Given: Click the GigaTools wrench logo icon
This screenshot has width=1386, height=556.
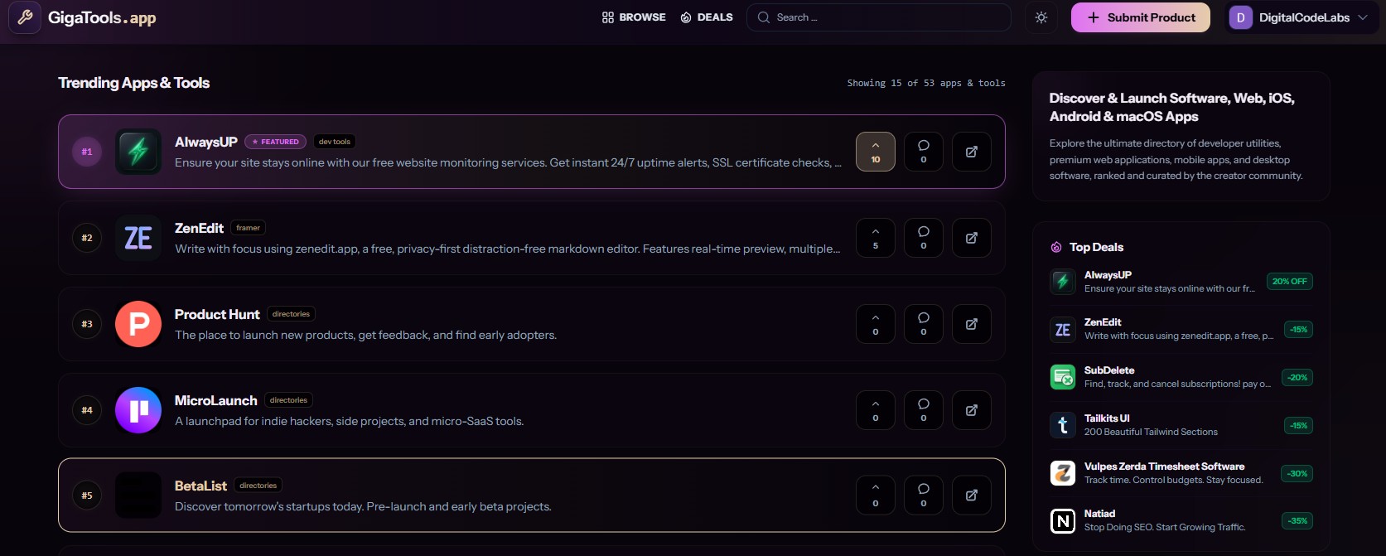Looking at the screenshot, I should click(x=25, y=17).
